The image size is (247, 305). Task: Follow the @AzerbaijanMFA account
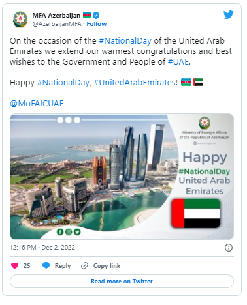pos(97,24)
